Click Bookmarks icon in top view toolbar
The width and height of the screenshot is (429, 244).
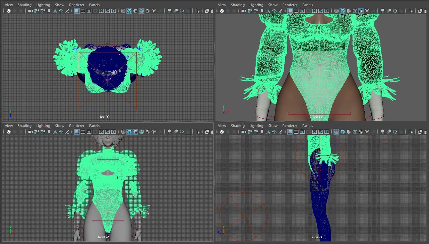point(49,11)
